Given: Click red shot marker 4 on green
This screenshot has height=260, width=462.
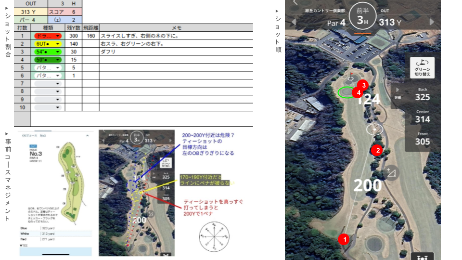Looking at the screenshot, I should coord(357,92).
